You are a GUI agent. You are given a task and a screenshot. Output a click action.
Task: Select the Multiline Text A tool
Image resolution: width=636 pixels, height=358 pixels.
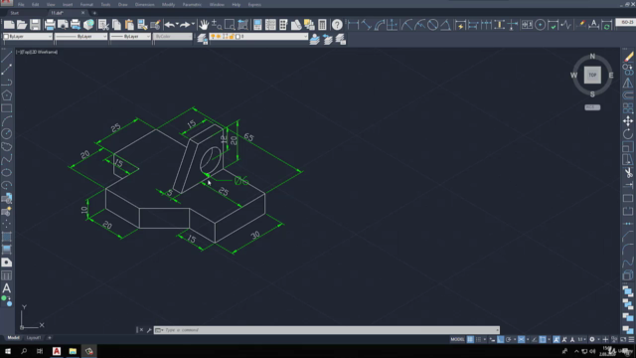coord(7,288)
